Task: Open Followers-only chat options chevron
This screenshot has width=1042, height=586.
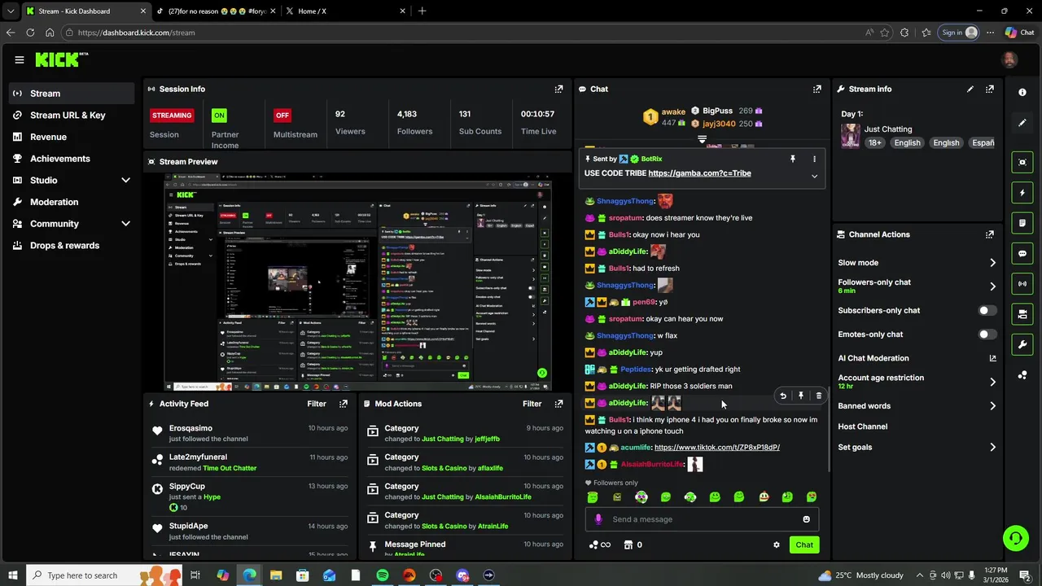Action: (x=992, y=286)
